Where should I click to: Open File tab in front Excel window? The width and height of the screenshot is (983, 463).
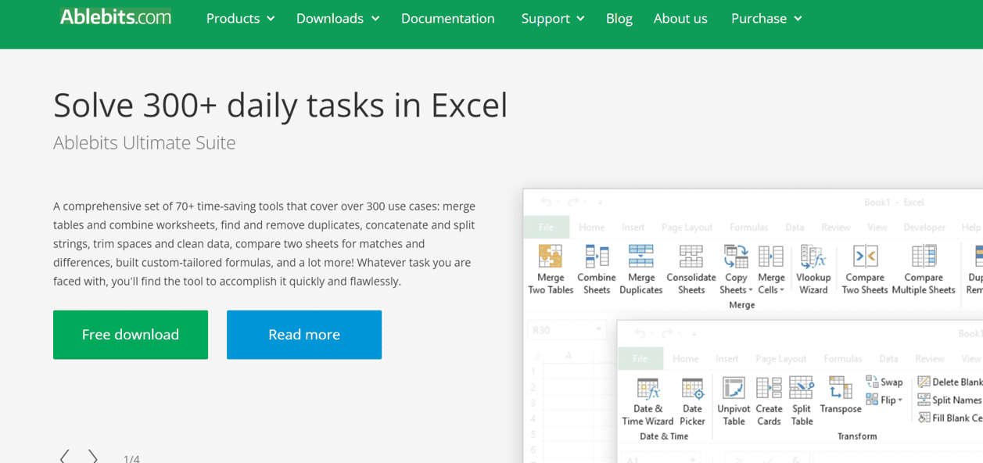640,358
